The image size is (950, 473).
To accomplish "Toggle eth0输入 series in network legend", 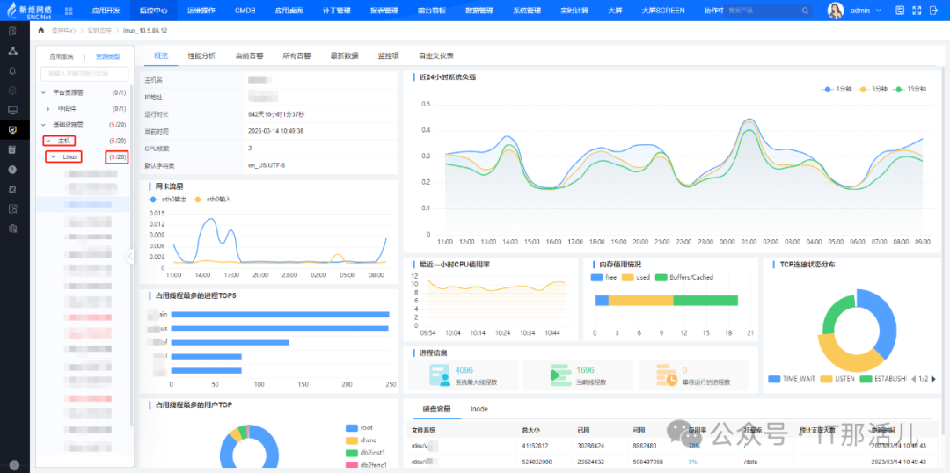I will click(x=213, y=200).
